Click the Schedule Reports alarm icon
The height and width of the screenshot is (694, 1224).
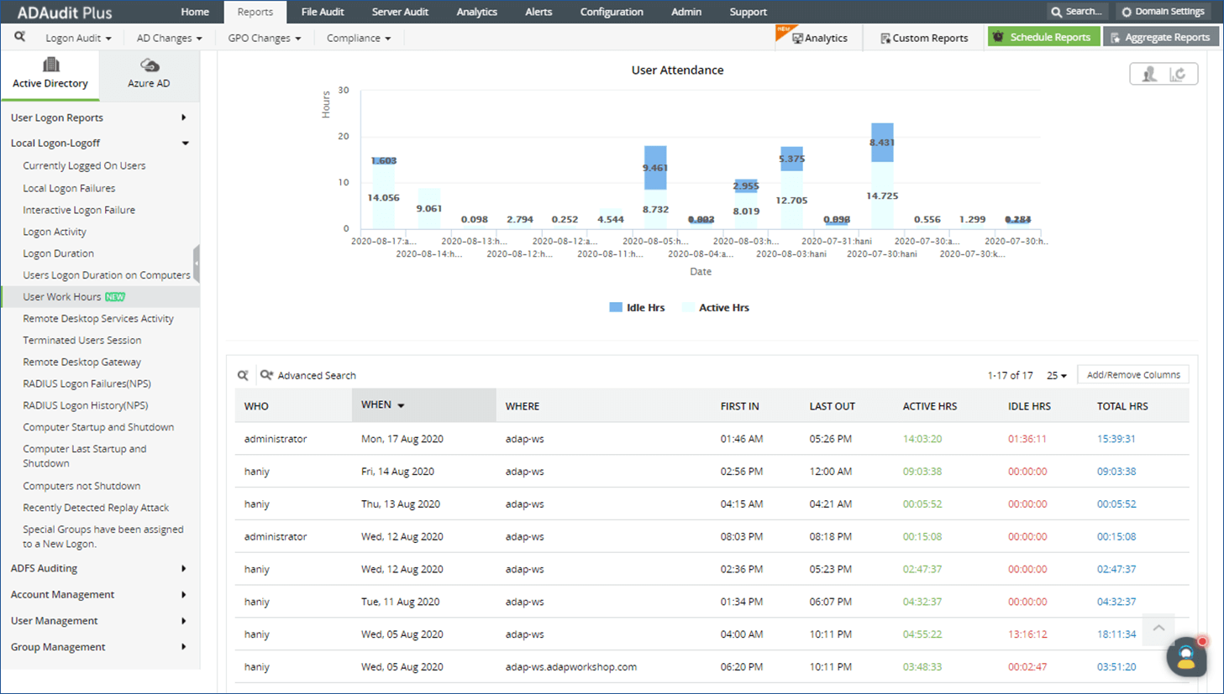[x=998, y=37]
